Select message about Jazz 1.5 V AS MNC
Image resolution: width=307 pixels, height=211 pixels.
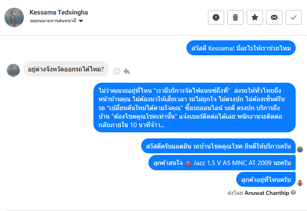click(222, 163)
